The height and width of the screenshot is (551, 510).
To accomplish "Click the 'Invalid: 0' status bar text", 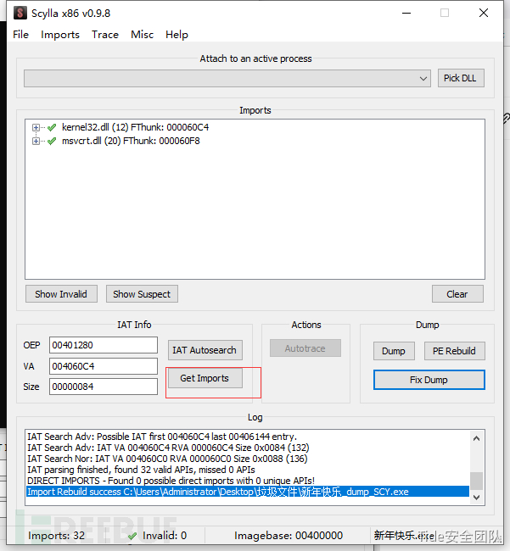I will [x=165, y=536].
